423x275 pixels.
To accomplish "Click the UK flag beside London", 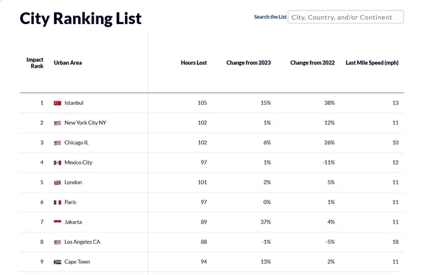I will 57,183.
